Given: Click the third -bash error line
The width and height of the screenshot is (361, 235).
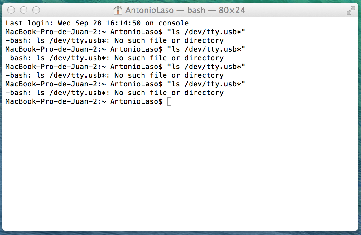Looking at the screenshot, I should [x=114, y=76].
